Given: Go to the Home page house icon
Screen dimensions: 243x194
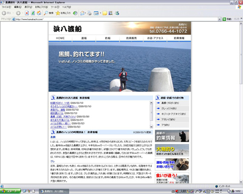Looking at the screenshot, I should (39, 13).
